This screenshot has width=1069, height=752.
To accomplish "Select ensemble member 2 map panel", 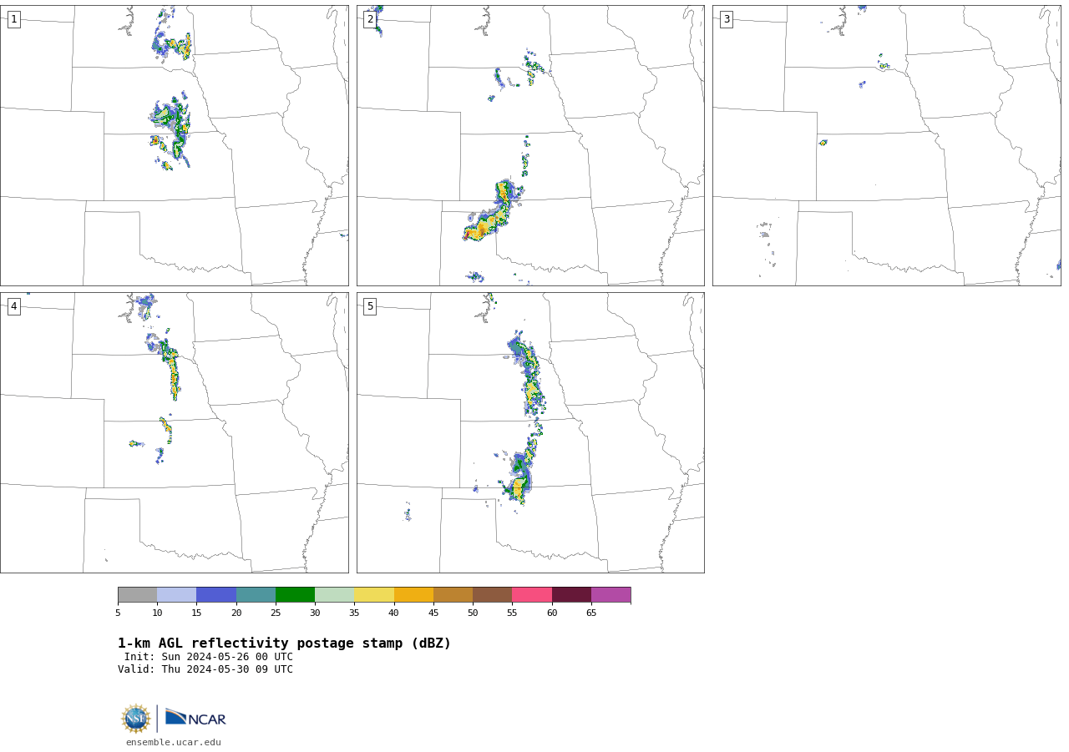I will [x=530, y=145].
